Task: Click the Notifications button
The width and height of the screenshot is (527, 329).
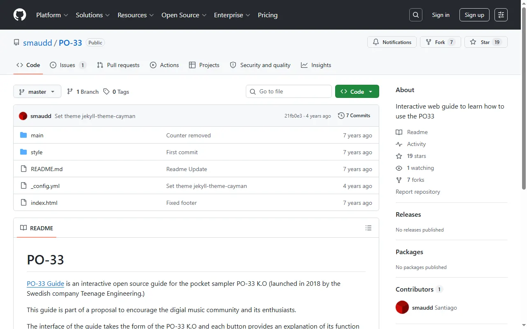Action: [x=392, y=42]
